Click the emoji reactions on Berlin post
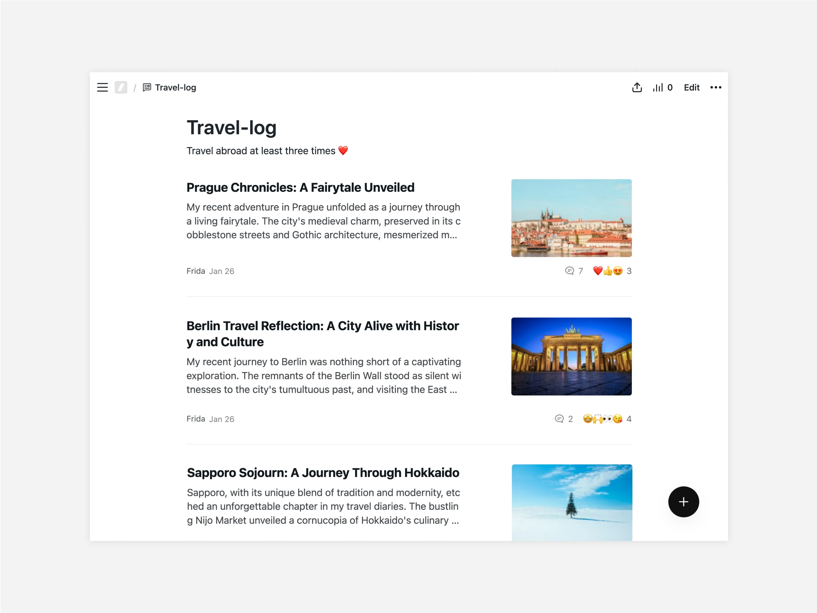This screenshot has width=817, height=613. (x=607, y=419)
